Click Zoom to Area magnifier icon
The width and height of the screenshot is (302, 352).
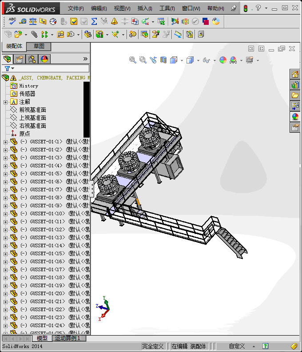pyautogui.click(x=143, y=60)
